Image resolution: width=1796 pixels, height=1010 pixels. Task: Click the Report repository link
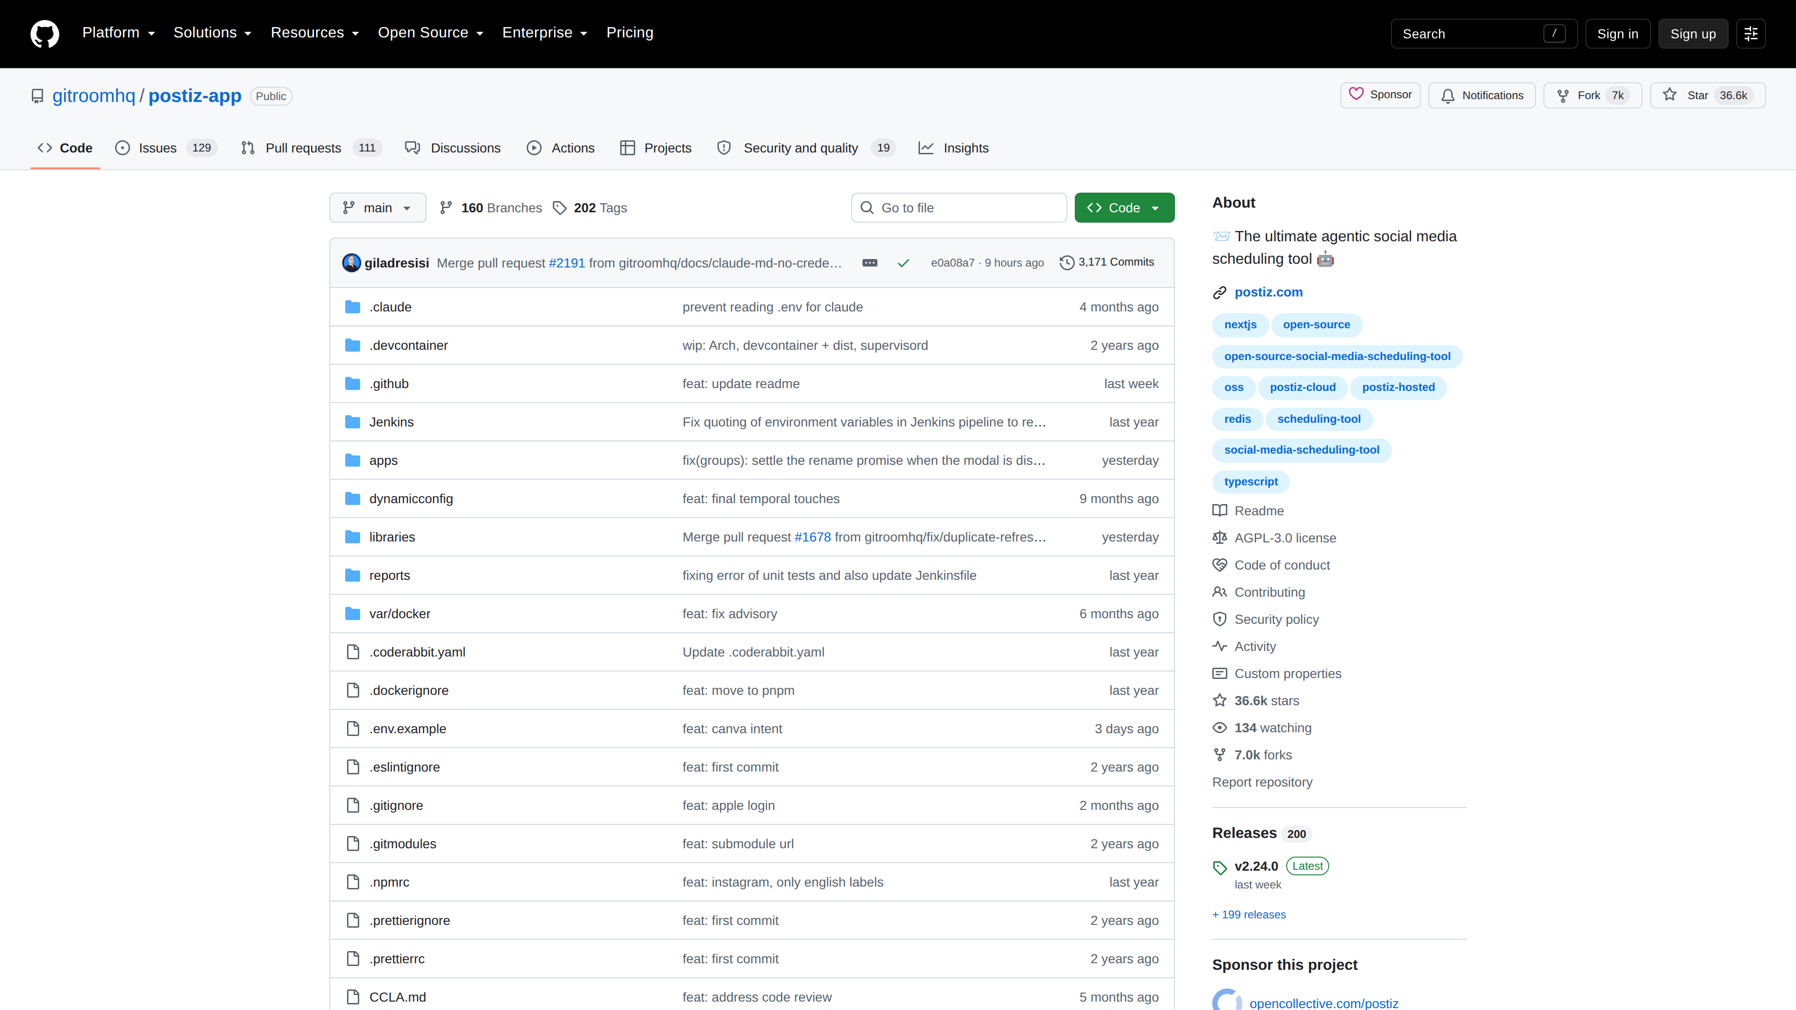[x=1262, y=782]
